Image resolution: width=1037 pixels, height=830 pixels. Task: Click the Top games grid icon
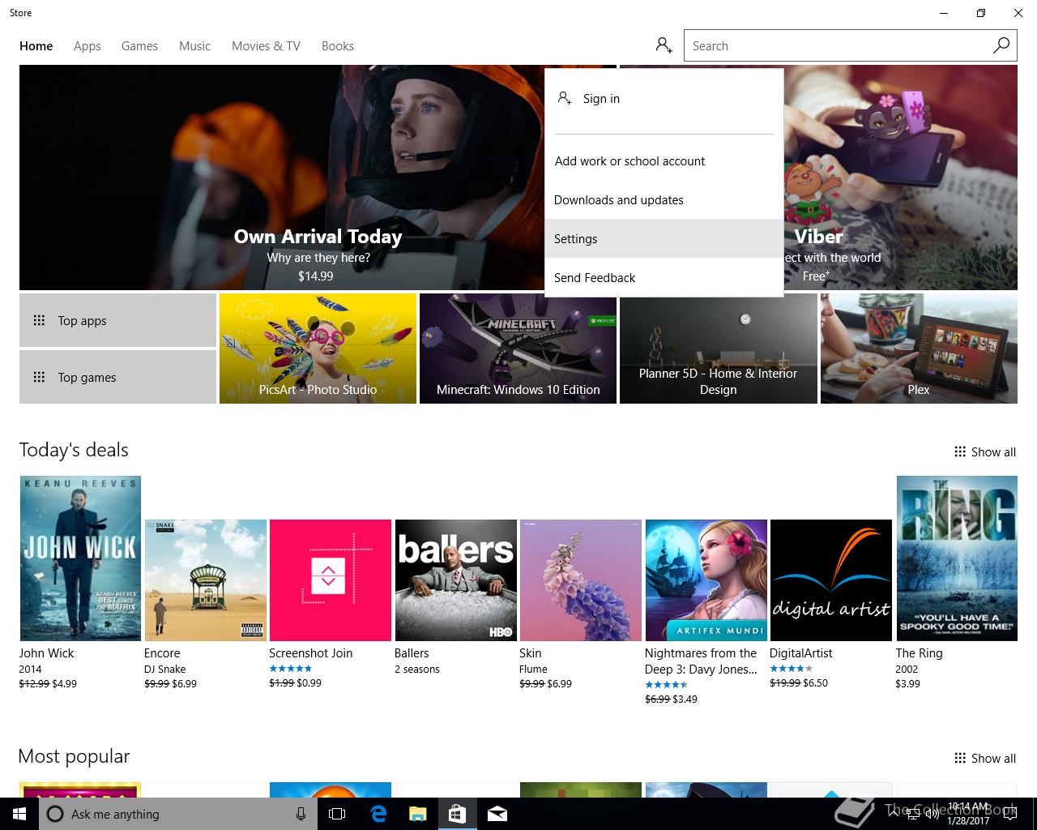[39, 377]
